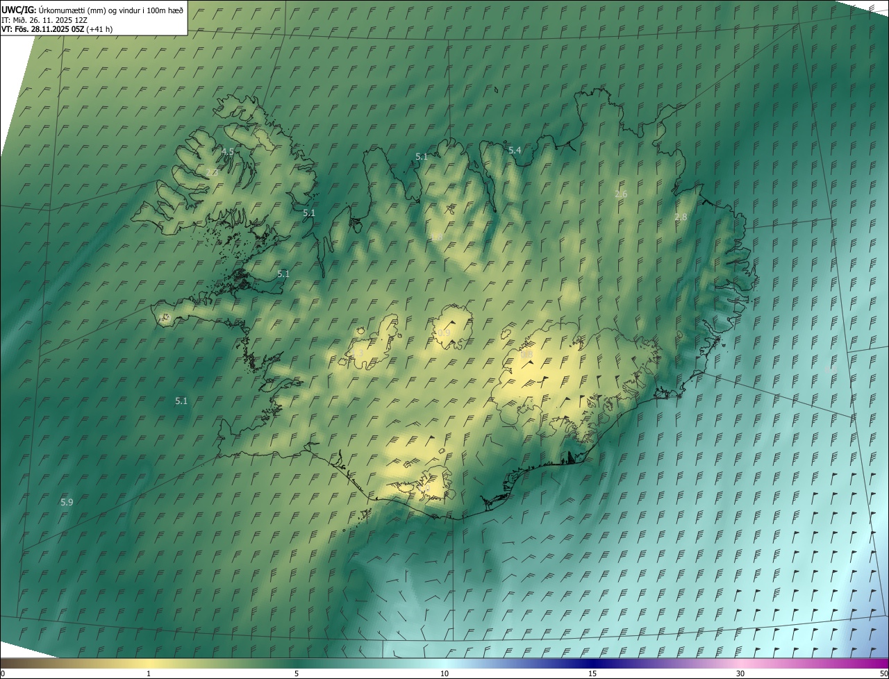The height and width of the screenshot is (679, 889).
Task: Click the 4.5 value label on the map
Action: coord(228,151)
